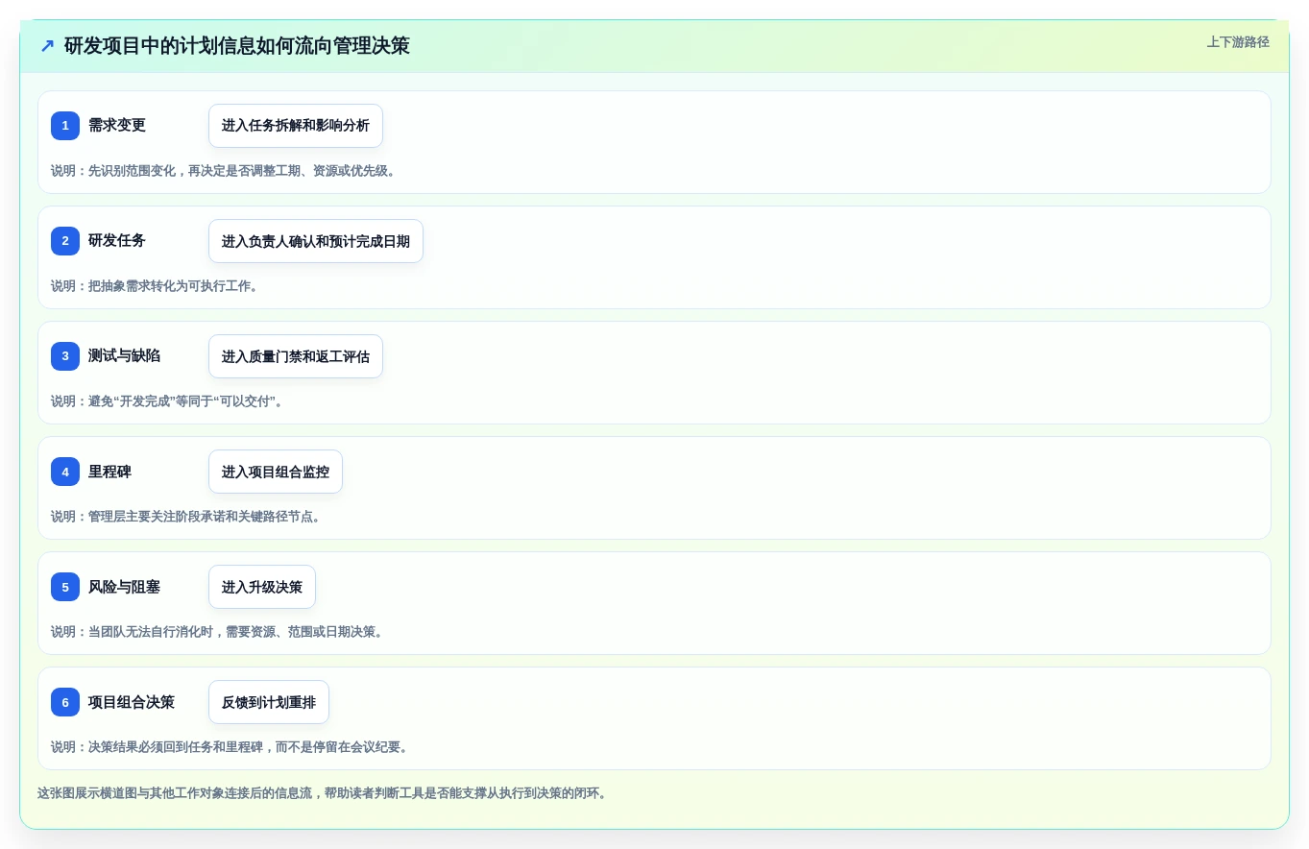
Task: Click the 需求变更 step heading
Action: (x=117, y=126)
